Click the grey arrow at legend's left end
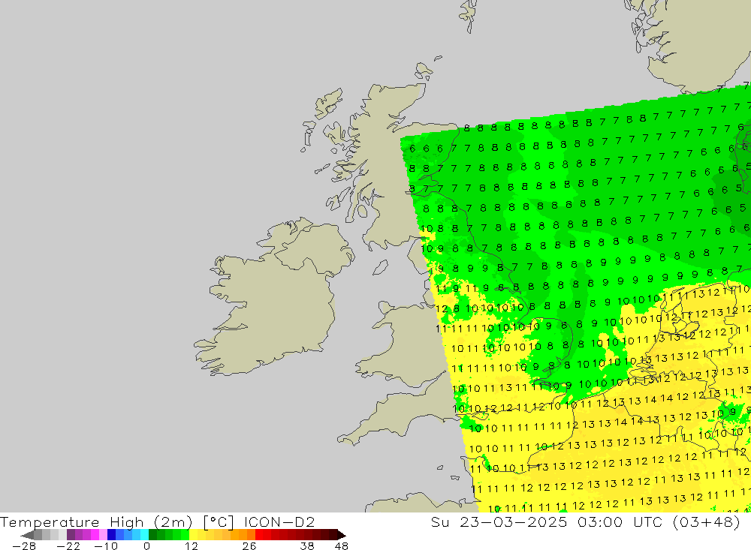Image resolution: width=751 pixels, height=550 pixels. [x=27, y=535]
